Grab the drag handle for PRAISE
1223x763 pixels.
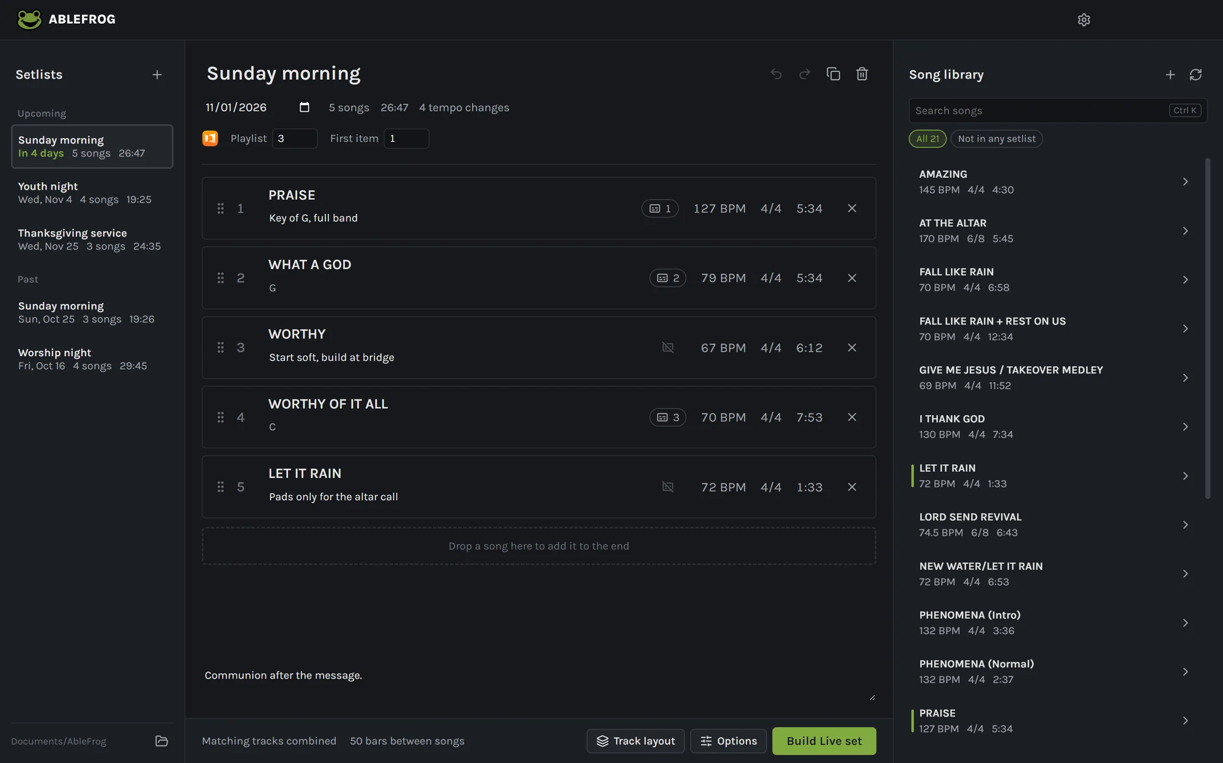[221, 208]
